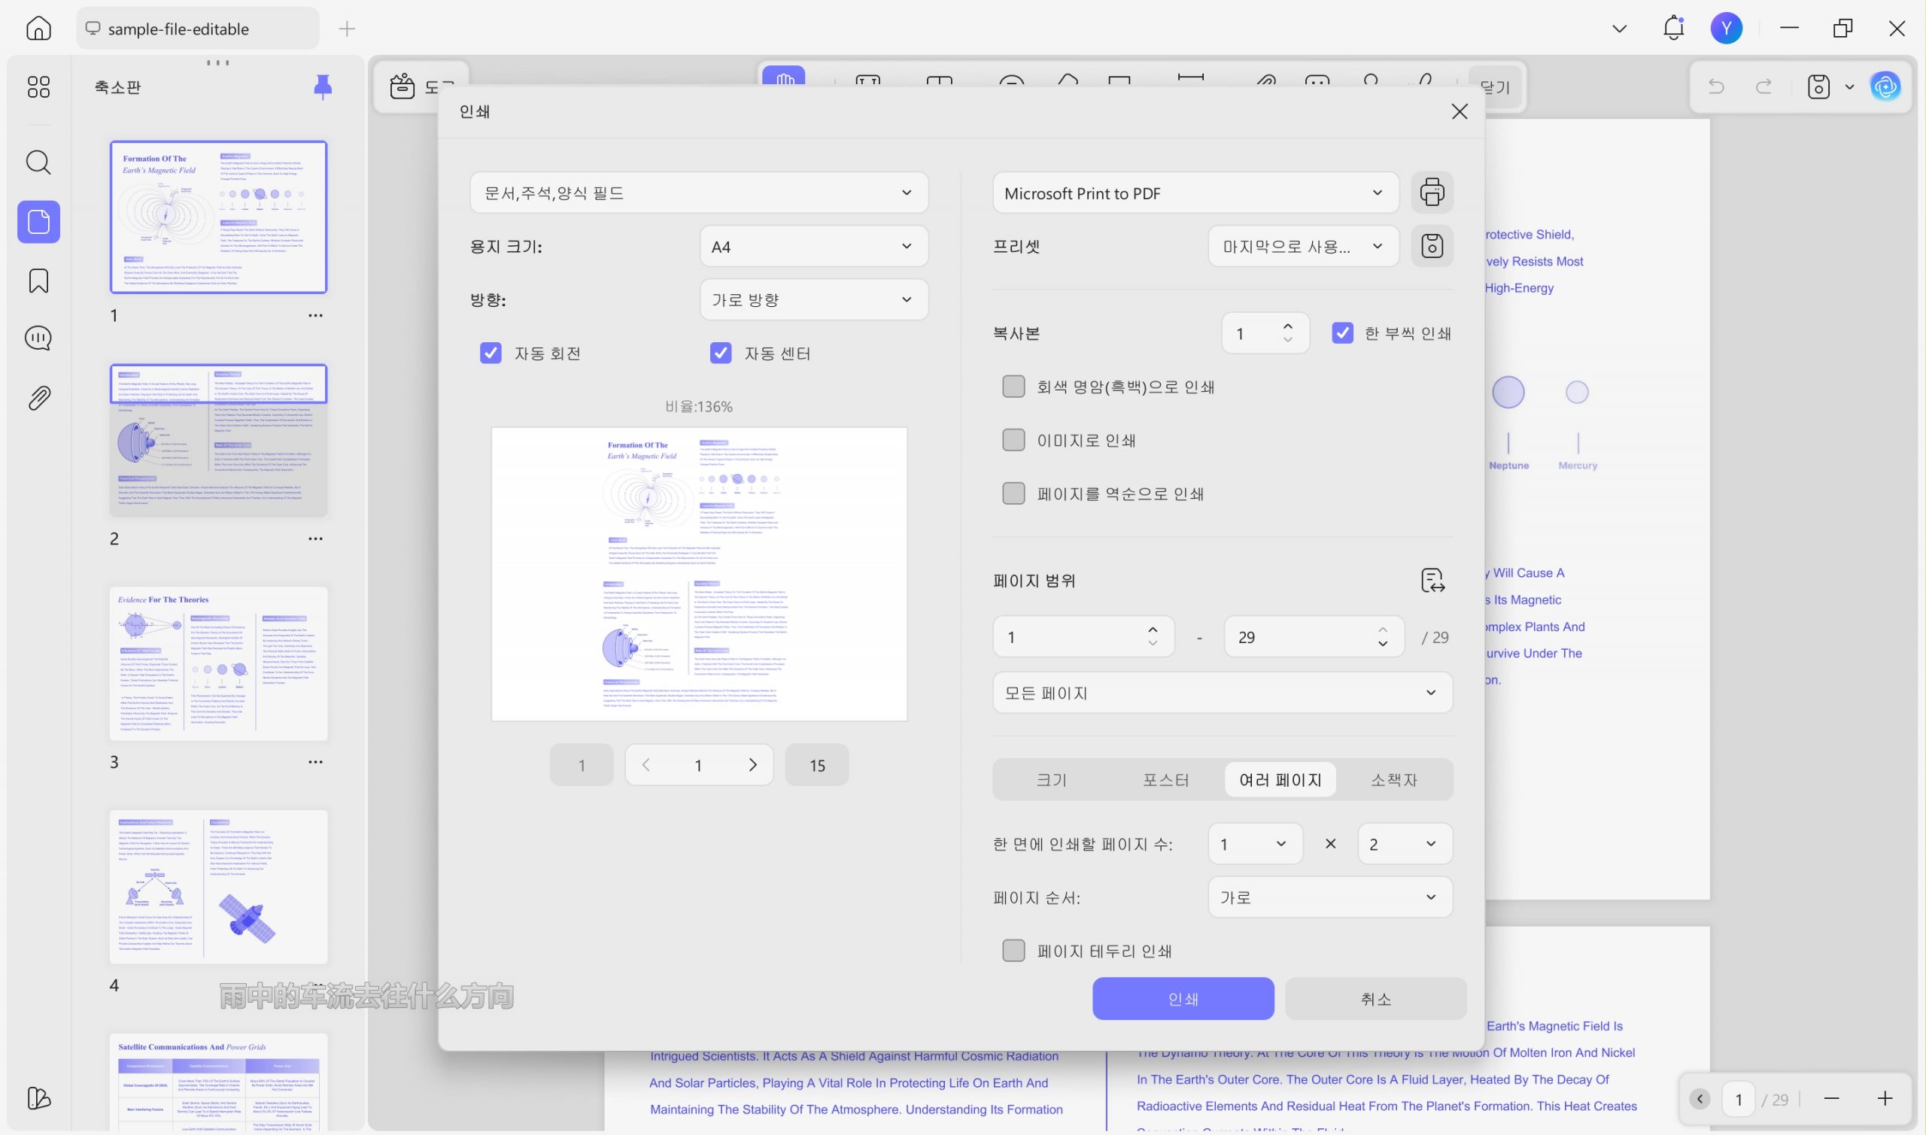
Task: Expand the 용지 크기 A4 dropdown
Action: click(x=813, y=246)
